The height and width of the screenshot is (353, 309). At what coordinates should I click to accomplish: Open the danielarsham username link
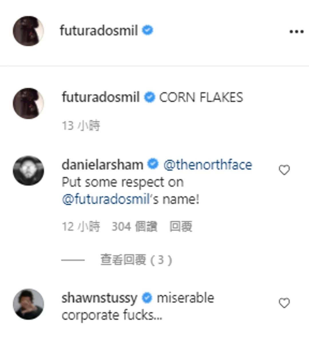(x=102, y=165)
